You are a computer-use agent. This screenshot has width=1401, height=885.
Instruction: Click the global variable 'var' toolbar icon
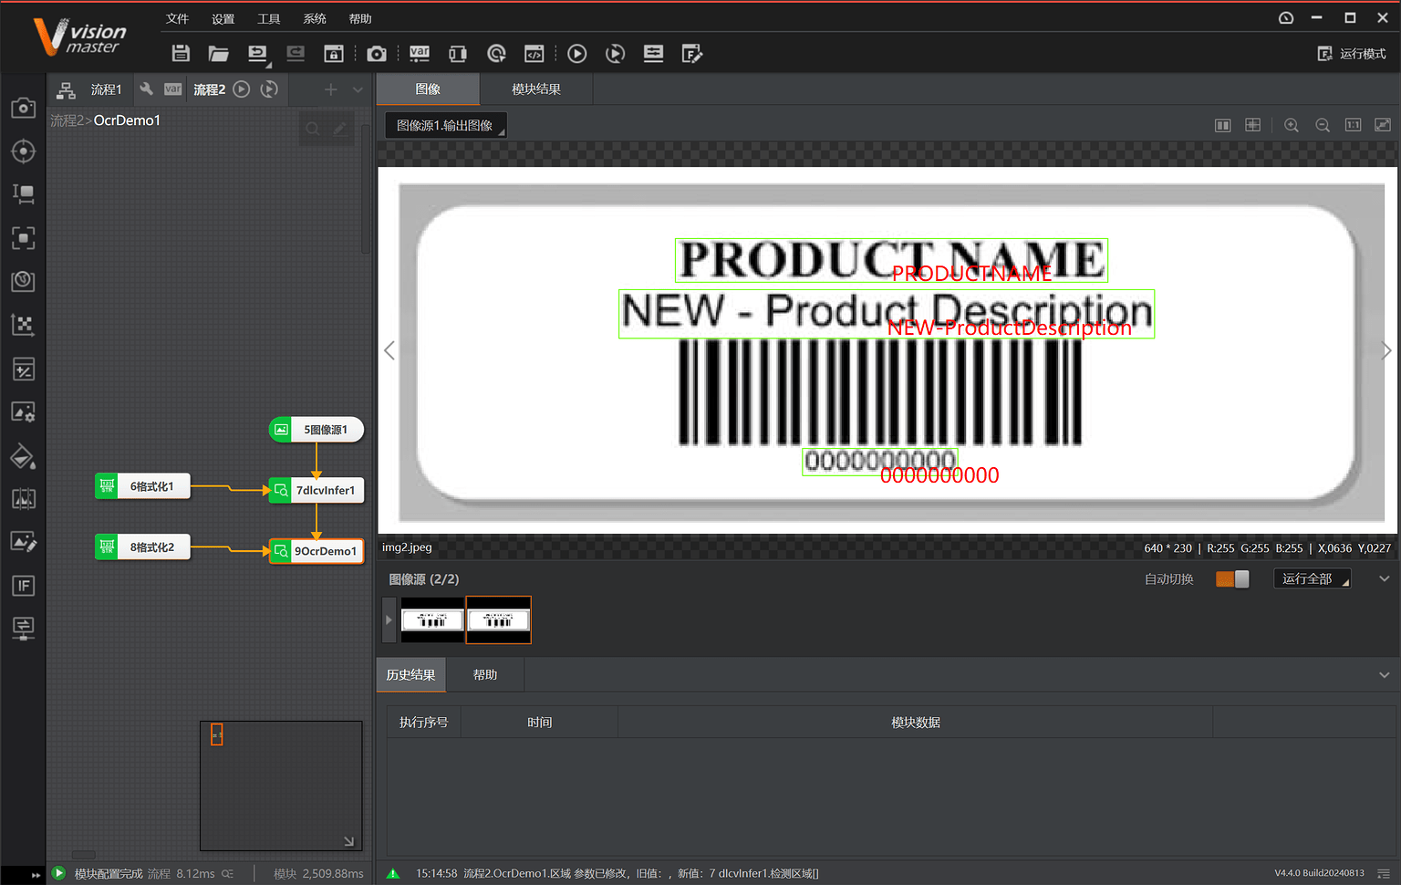coord(420,54)
